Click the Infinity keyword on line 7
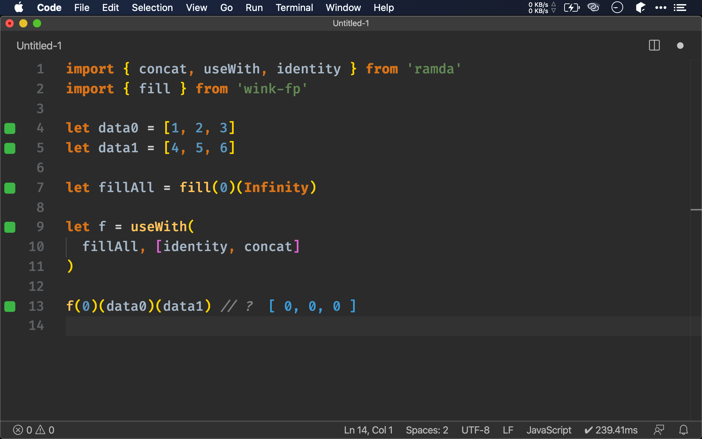702x439 pixels. 276,187
